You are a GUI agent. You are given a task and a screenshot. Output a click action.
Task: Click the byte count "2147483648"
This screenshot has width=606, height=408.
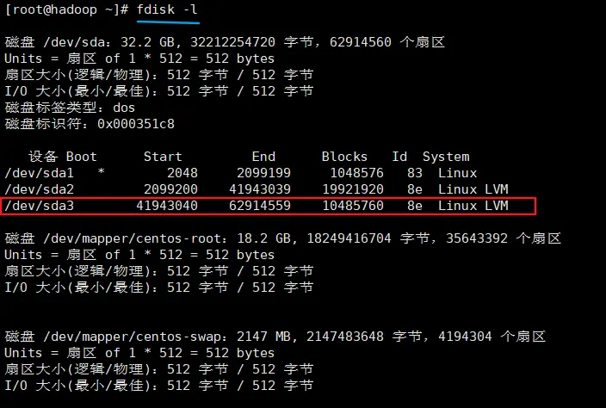(345, 337)
